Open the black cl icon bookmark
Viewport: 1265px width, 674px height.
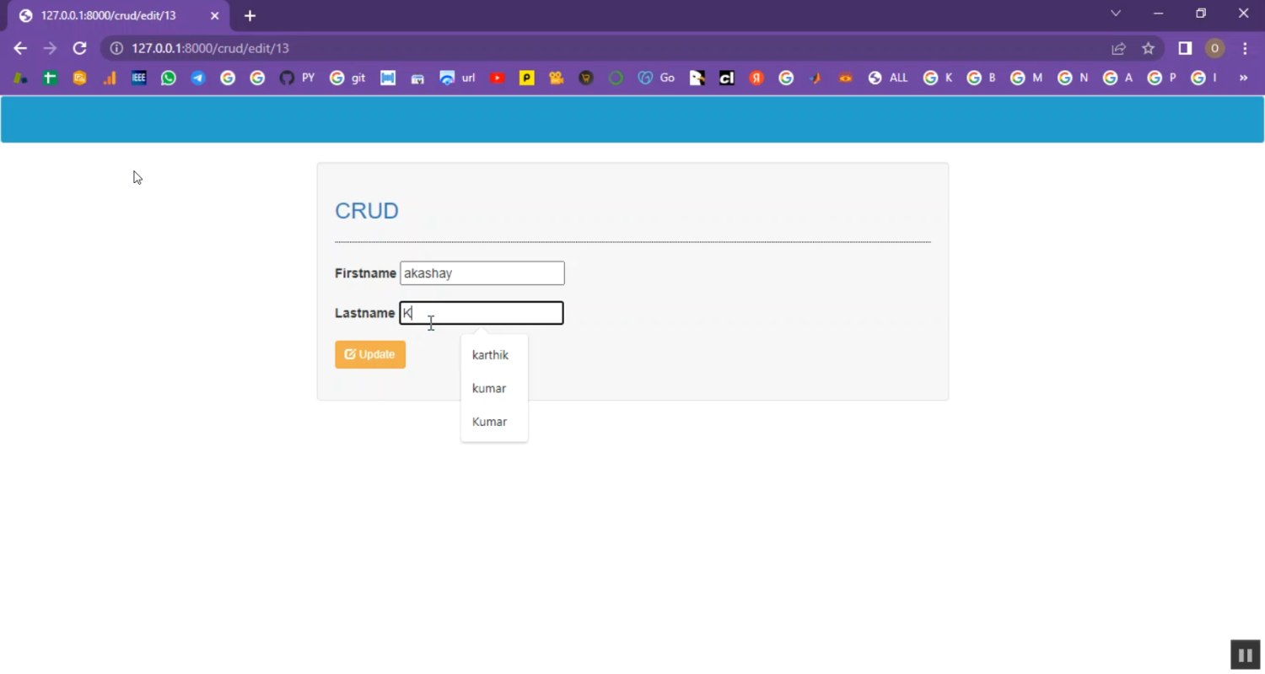point(727,78)
